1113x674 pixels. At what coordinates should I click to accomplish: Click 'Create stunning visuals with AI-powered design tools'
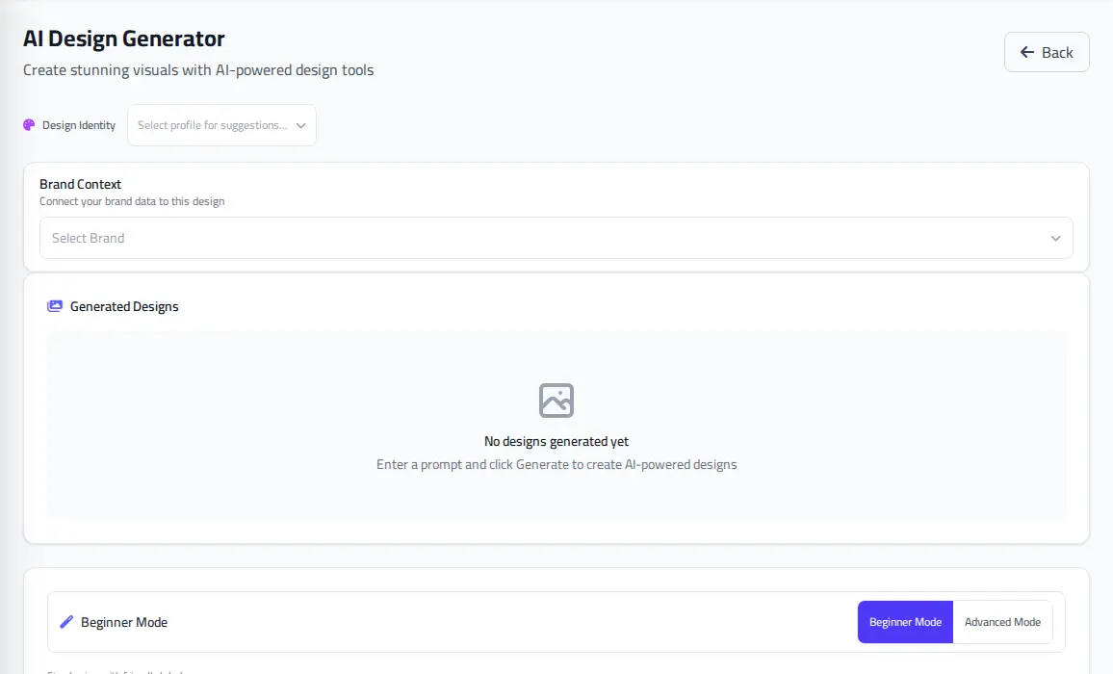(x=198, y=69)
